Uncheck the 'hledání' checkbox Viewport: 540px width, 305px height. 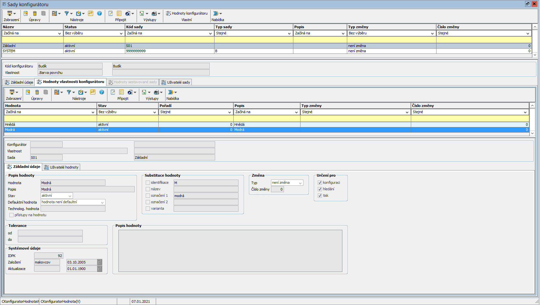(320, 189)
